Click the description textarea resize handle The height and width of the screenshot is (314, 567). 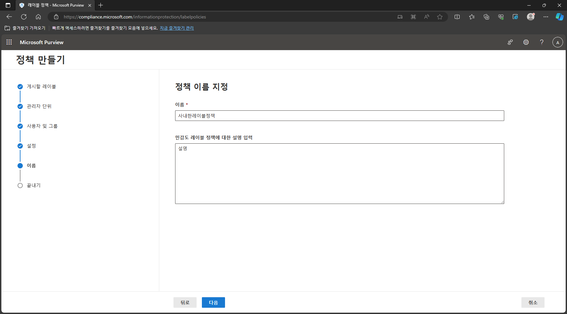coord(502,202)
